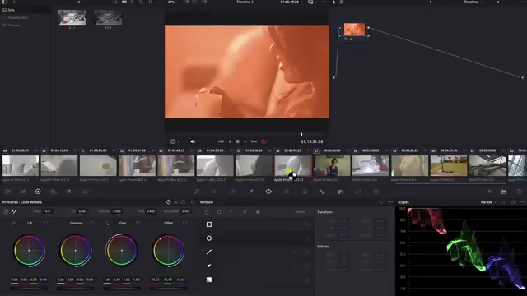Screen dimensions: 527x296
Task: Click the auto balance icon
Action: click(x=6, y=211)
